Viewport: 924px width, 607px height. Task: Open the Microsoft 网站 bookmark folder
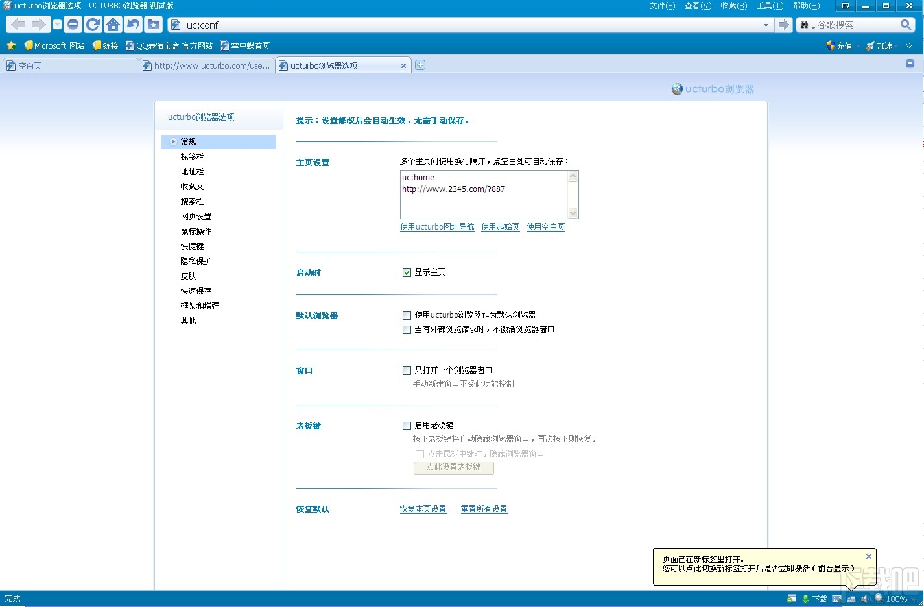click(x=54, y=45)
